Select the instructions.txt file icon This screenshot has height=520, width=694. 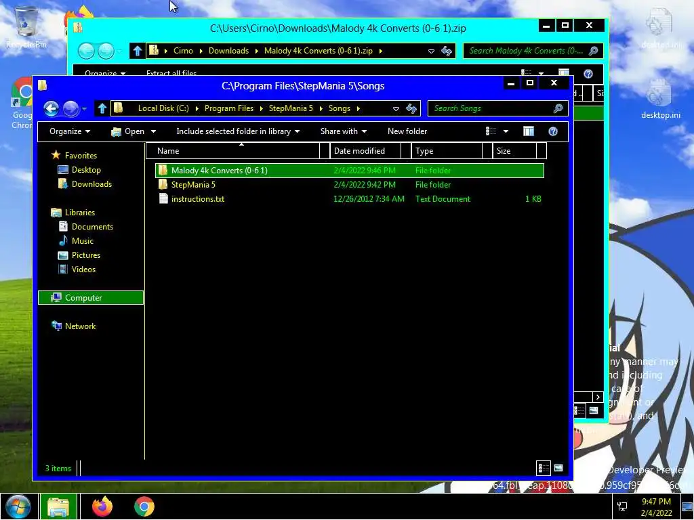[x=163, y=199]
